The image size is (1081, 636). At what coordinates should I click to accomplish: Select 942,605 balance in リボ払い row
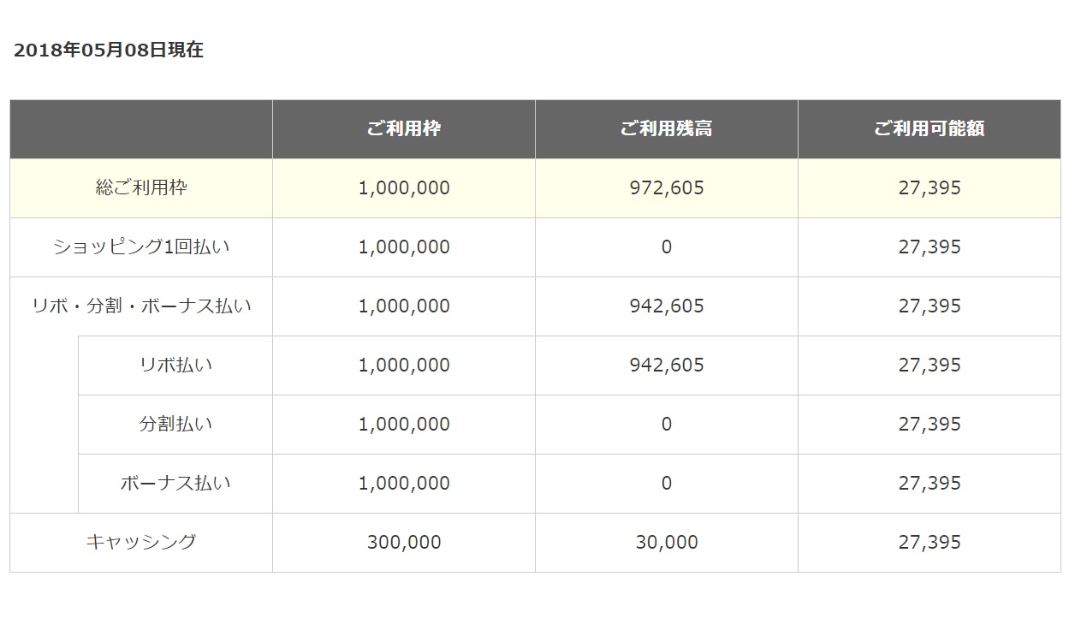666,366
